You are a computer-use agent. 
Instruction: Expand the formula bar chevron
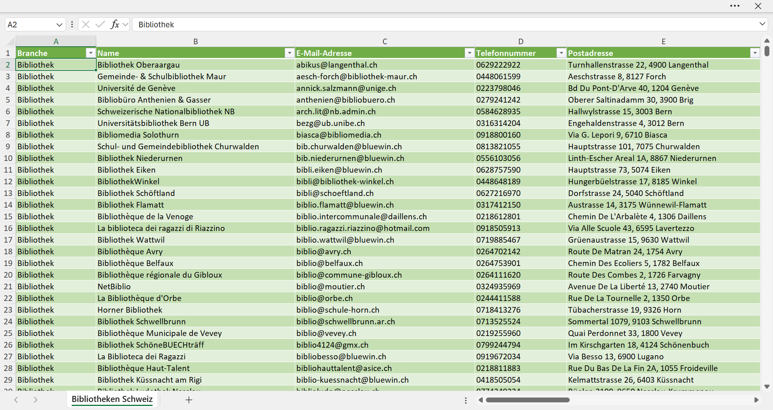762,24
